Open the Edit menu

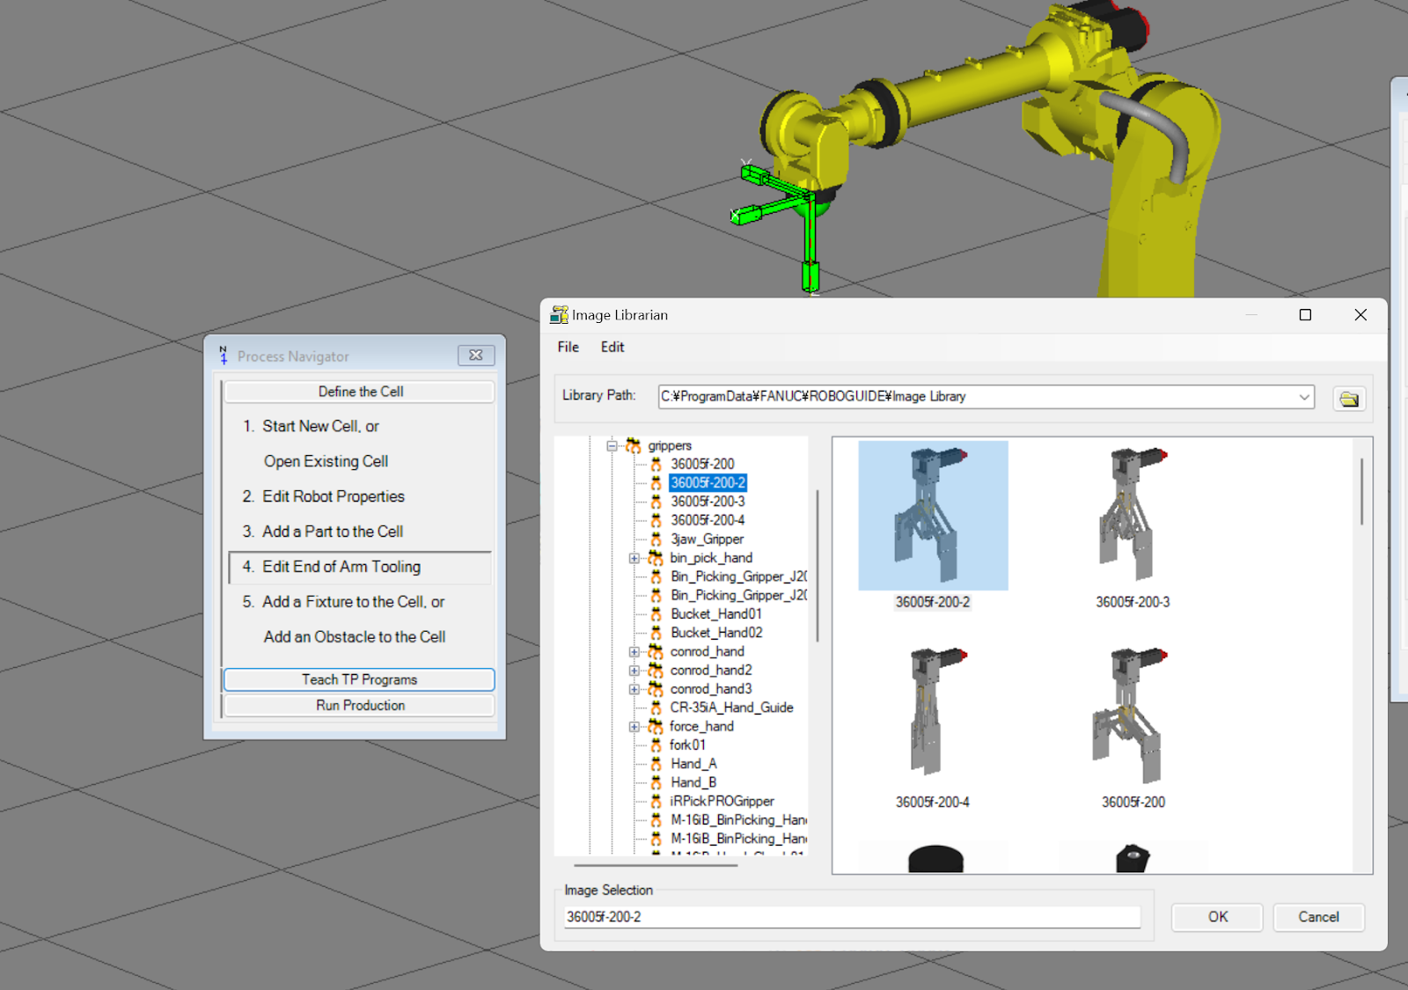point(612,347)
